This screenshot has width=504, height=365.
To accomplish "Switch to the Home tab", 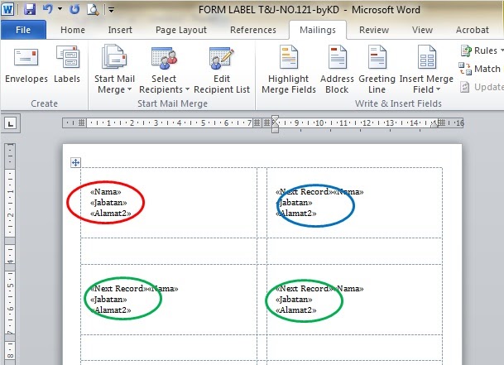I will point(73,30).
